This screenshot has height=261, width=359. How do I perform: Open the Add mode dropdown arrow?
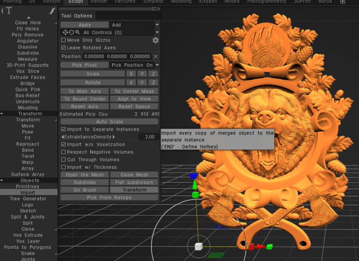tap(157, 25)
